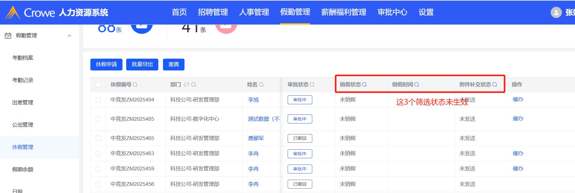Open 审批中心 in top navigation
The image size is (575, 193).
(392, 12)
